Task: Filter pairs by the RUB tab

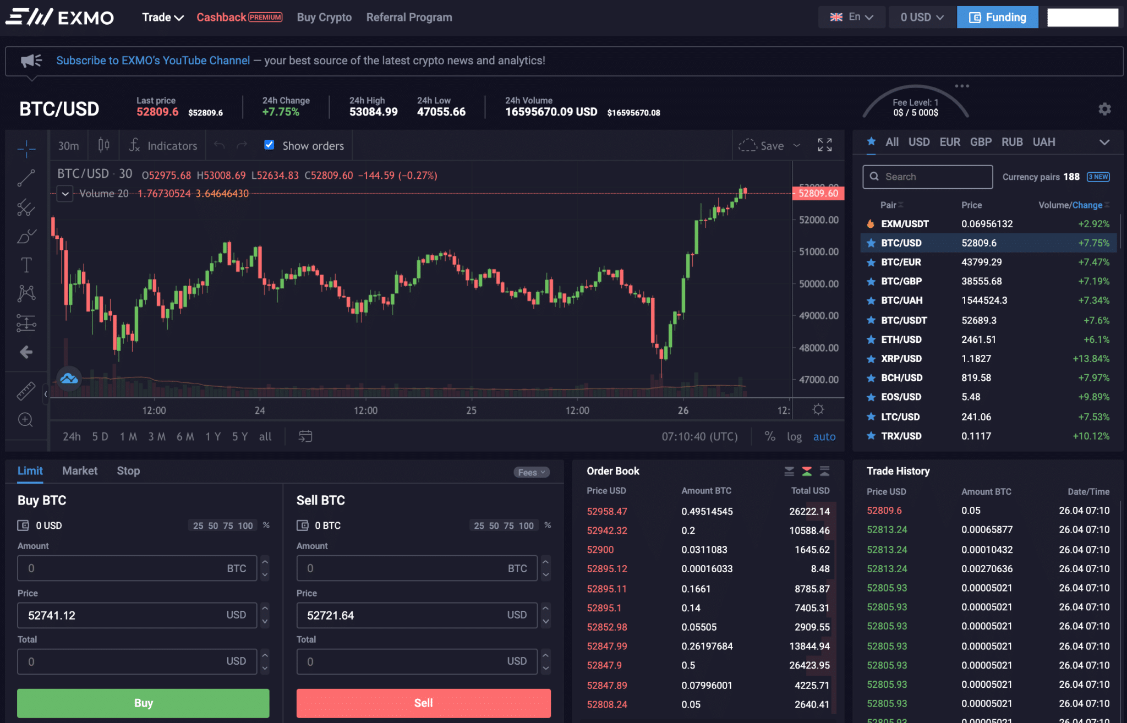Action: click(1012, 141)
